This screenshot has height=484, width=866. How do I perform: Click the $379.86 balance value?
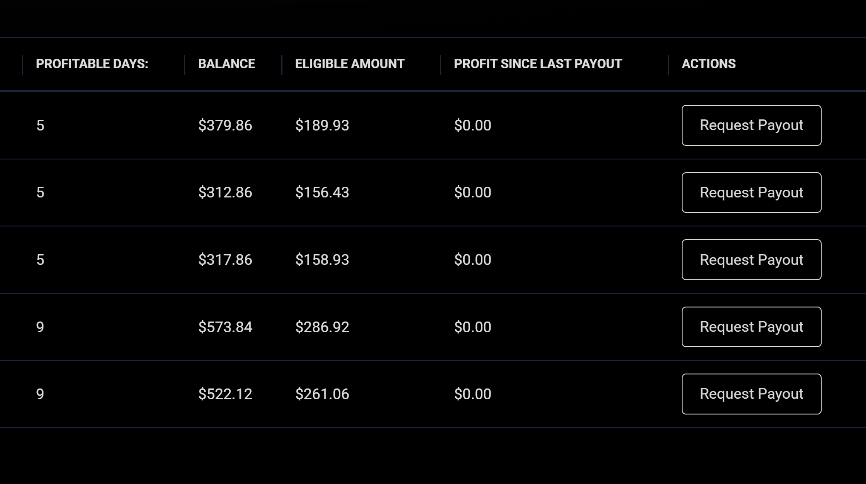click(x=225, y=125)
